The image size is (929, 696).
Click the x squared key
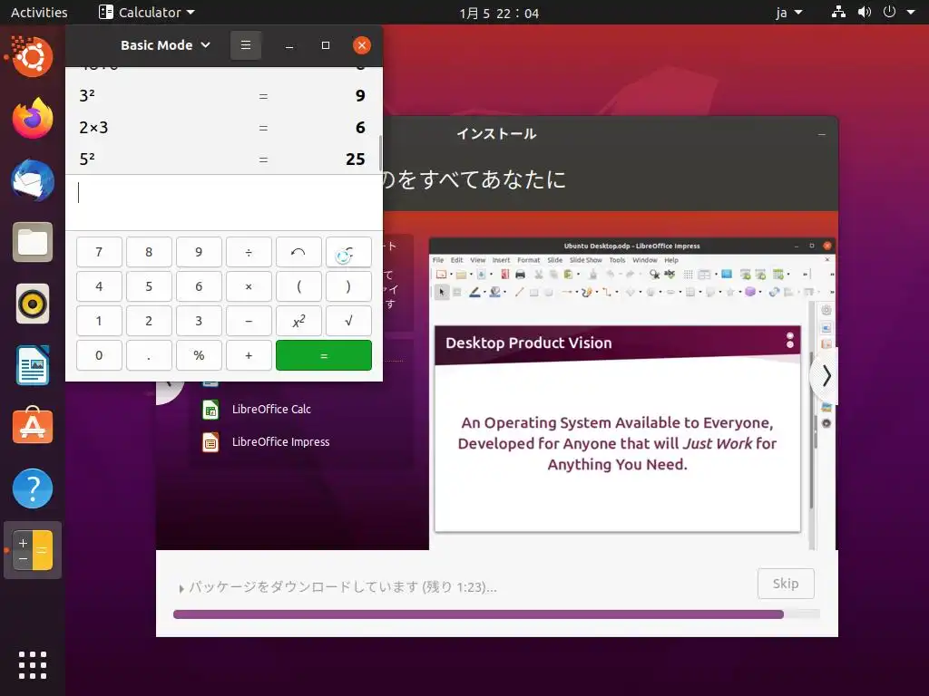click(x=298, y=321)
